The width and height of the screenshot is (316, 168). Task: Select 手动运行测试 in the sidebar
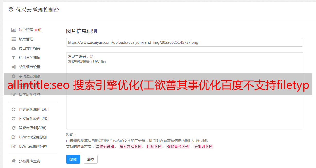(30, 76)
